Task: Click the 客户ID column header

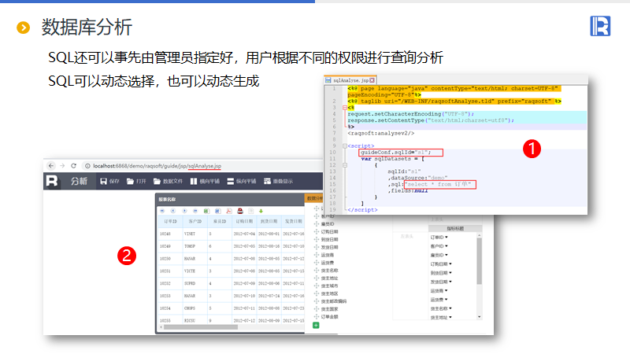Action: point(195,221)
